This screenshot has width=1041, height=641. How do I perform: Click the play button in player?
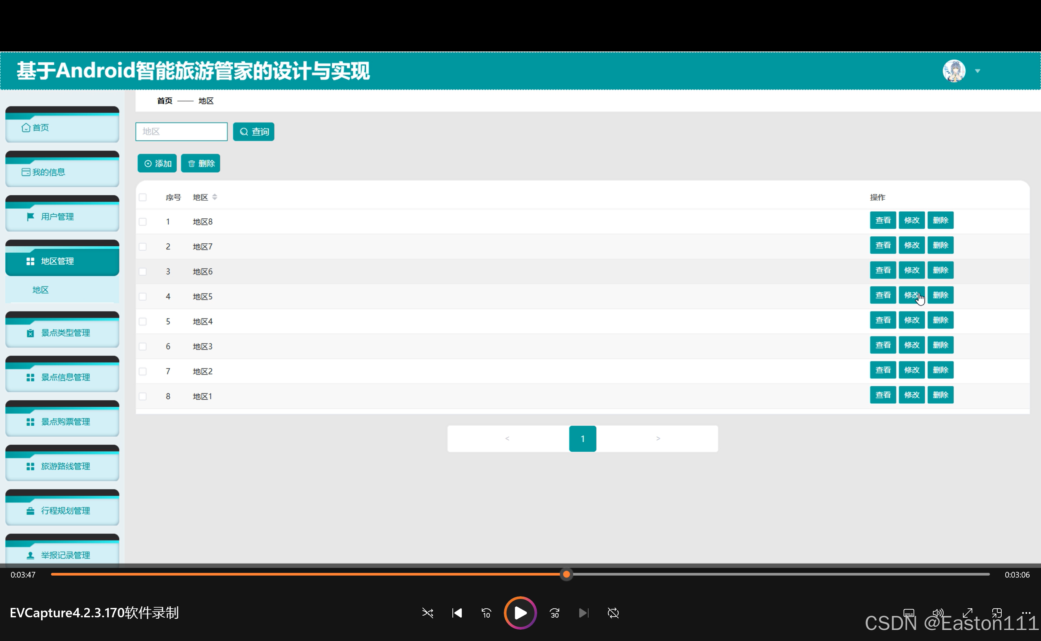click(520, 613)
